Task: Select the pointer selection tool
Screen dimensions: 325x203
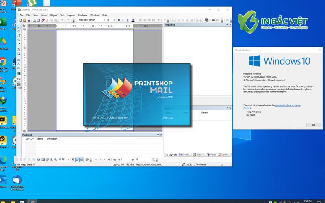Action: pos(19,27)
